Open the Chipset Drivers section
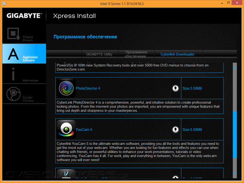Viewport: 244px width, 183px height. pyautogui.click(x=24, y=34)
